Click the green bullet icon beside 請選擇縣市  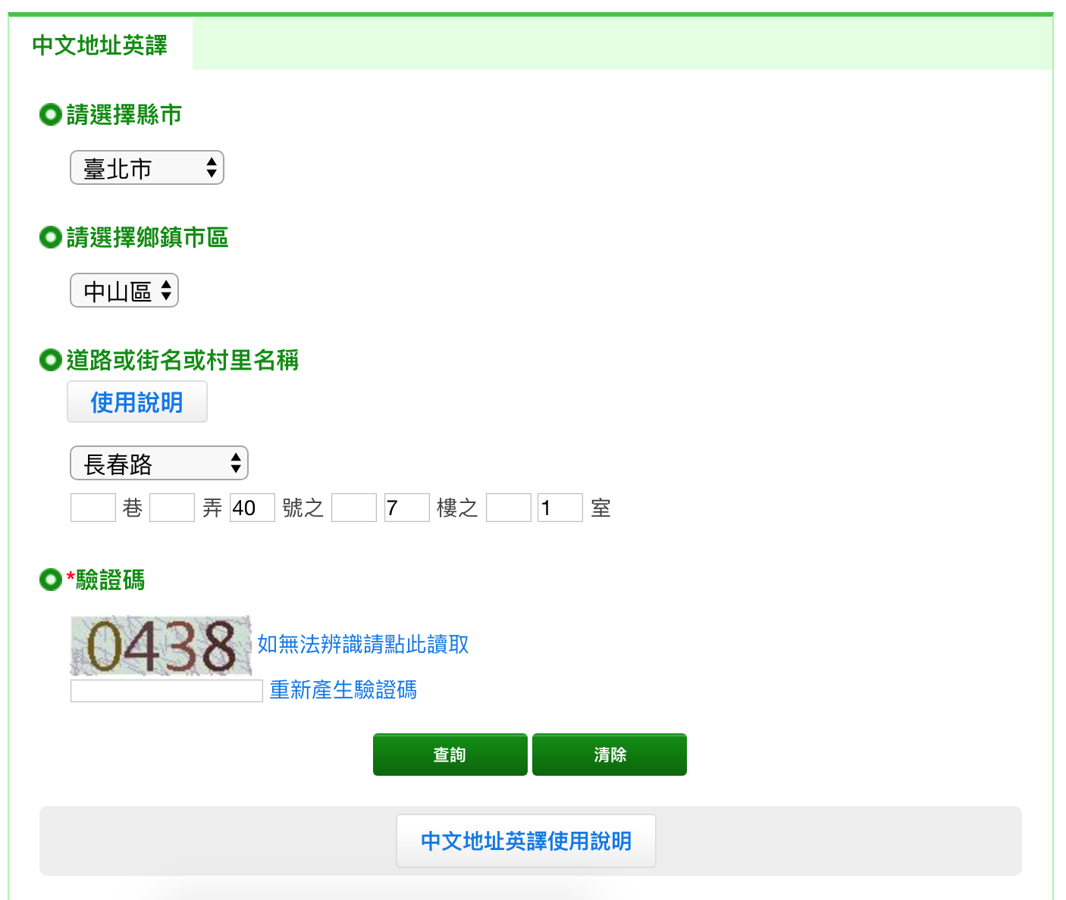[50, 115]
